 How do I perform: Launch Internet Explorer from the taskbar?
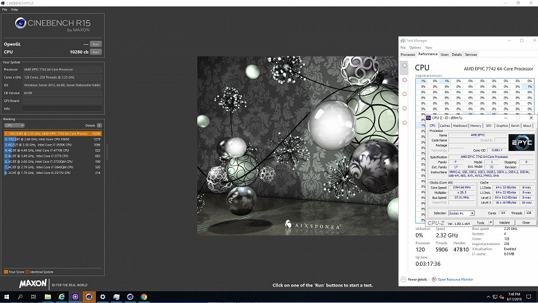pos(61,296)
